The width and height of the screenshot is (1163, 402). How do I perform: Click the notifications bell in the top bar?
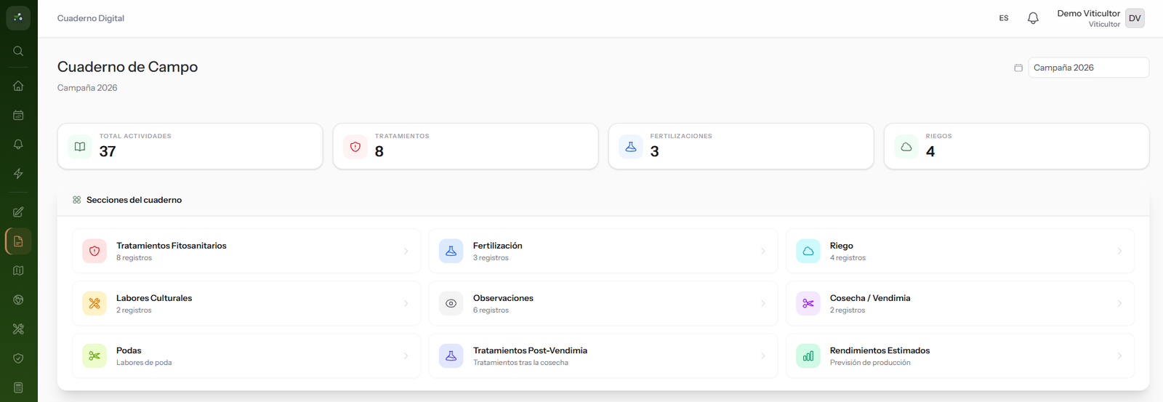[x=1033, y=18]
